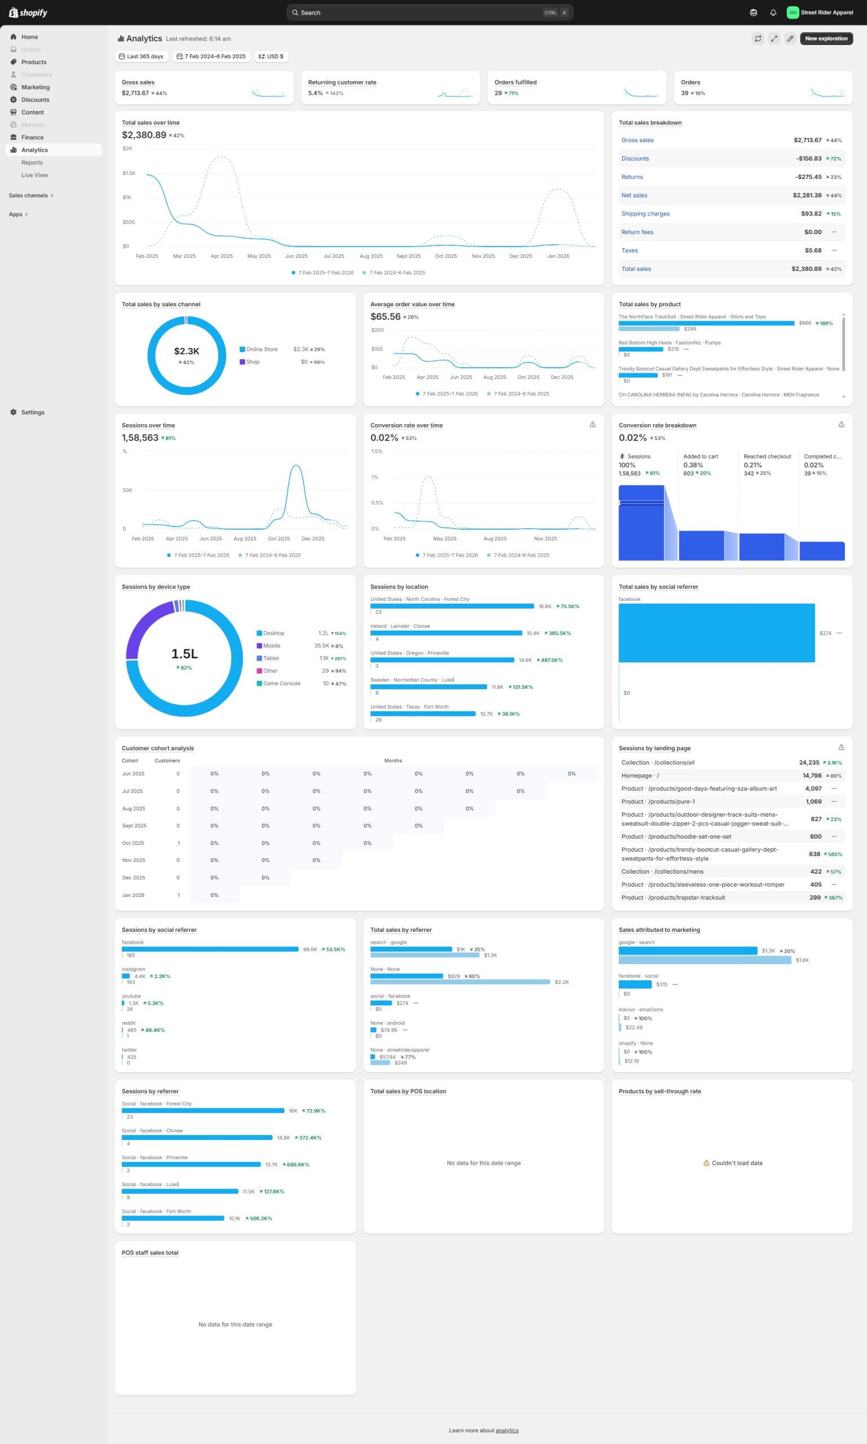This screenshot has width=867, height=1444.
Task: Open the Last 365 days date range dropdown
Action: (x=141, y=57)
